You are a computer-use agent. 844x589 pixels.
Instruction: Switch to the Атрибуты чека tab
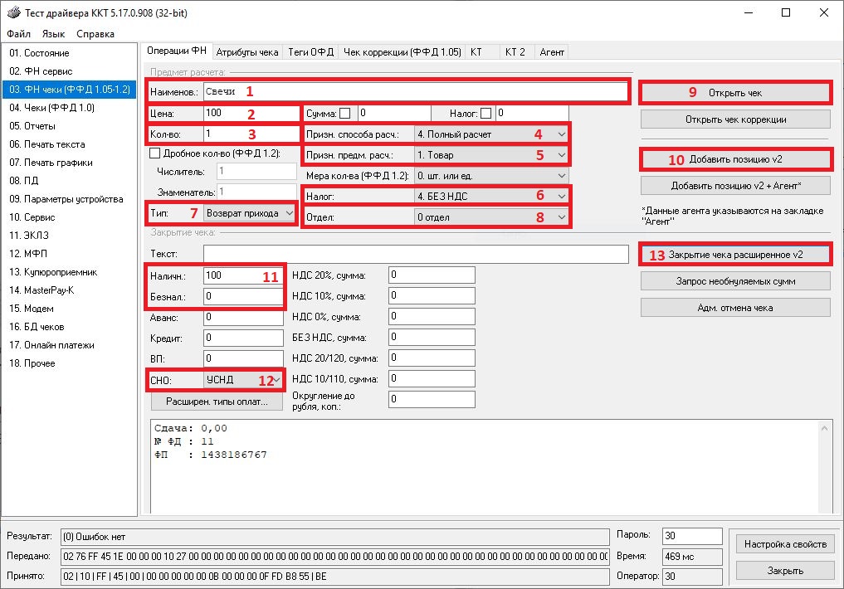coord(247,51)
